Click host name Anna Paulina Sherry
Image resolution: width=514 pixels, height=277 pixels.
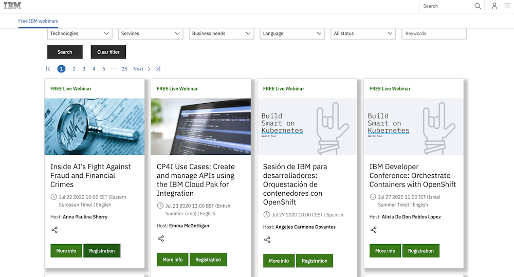pos(85,217)
